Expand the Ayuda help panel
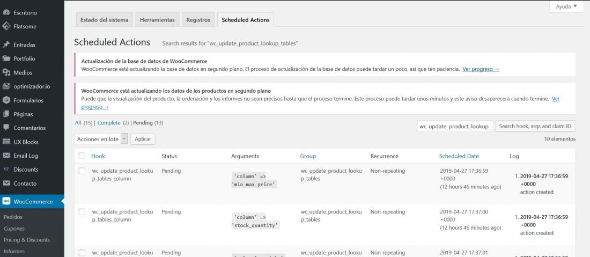The height and width of the screenshot is (257, 590). tap(566, 6)
